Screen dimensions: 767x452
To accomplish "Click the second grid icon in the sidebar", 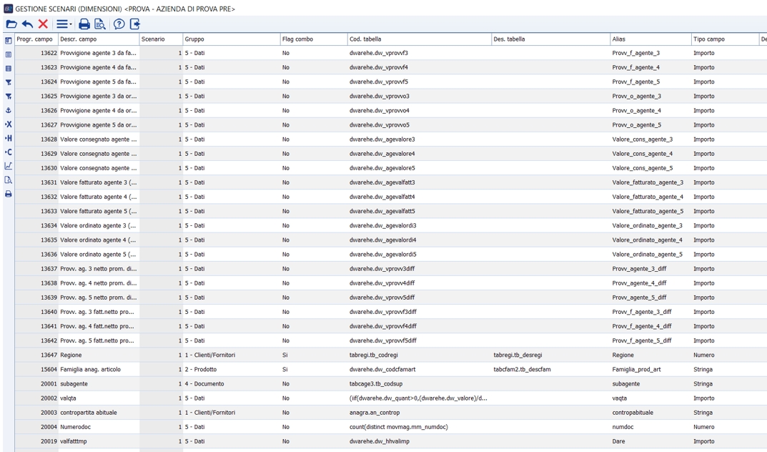I will (x=9, y=55).
